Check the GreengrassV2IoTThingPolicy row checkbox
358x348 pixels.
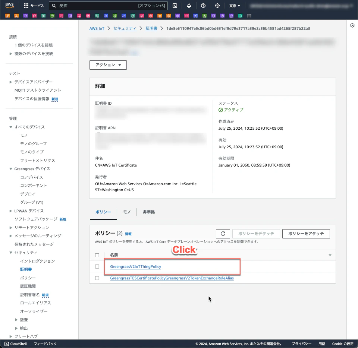(x=97, y=266)
